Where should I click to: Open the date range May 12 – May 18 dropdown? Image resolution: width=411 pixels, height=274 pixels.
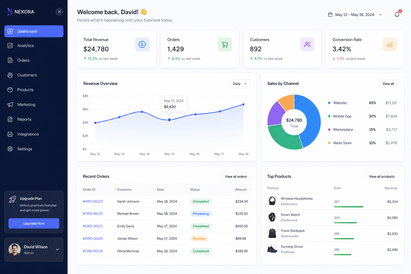pyautogui.click(x=355, y=15)
